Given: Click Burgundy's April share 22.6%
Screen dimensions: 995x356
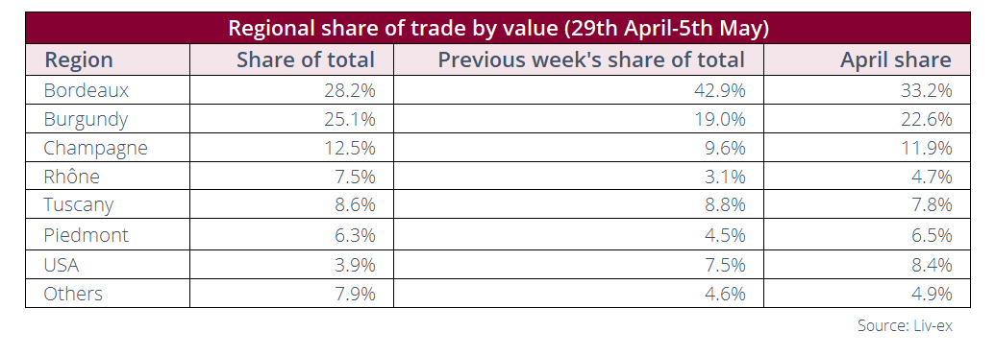Looking at the screenshot, I should click(932, 119).
